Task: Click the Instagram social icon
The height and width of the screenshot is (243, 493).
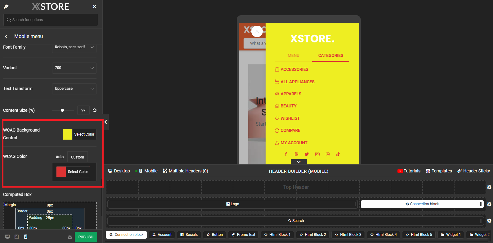Action: (x=317, y=154)
